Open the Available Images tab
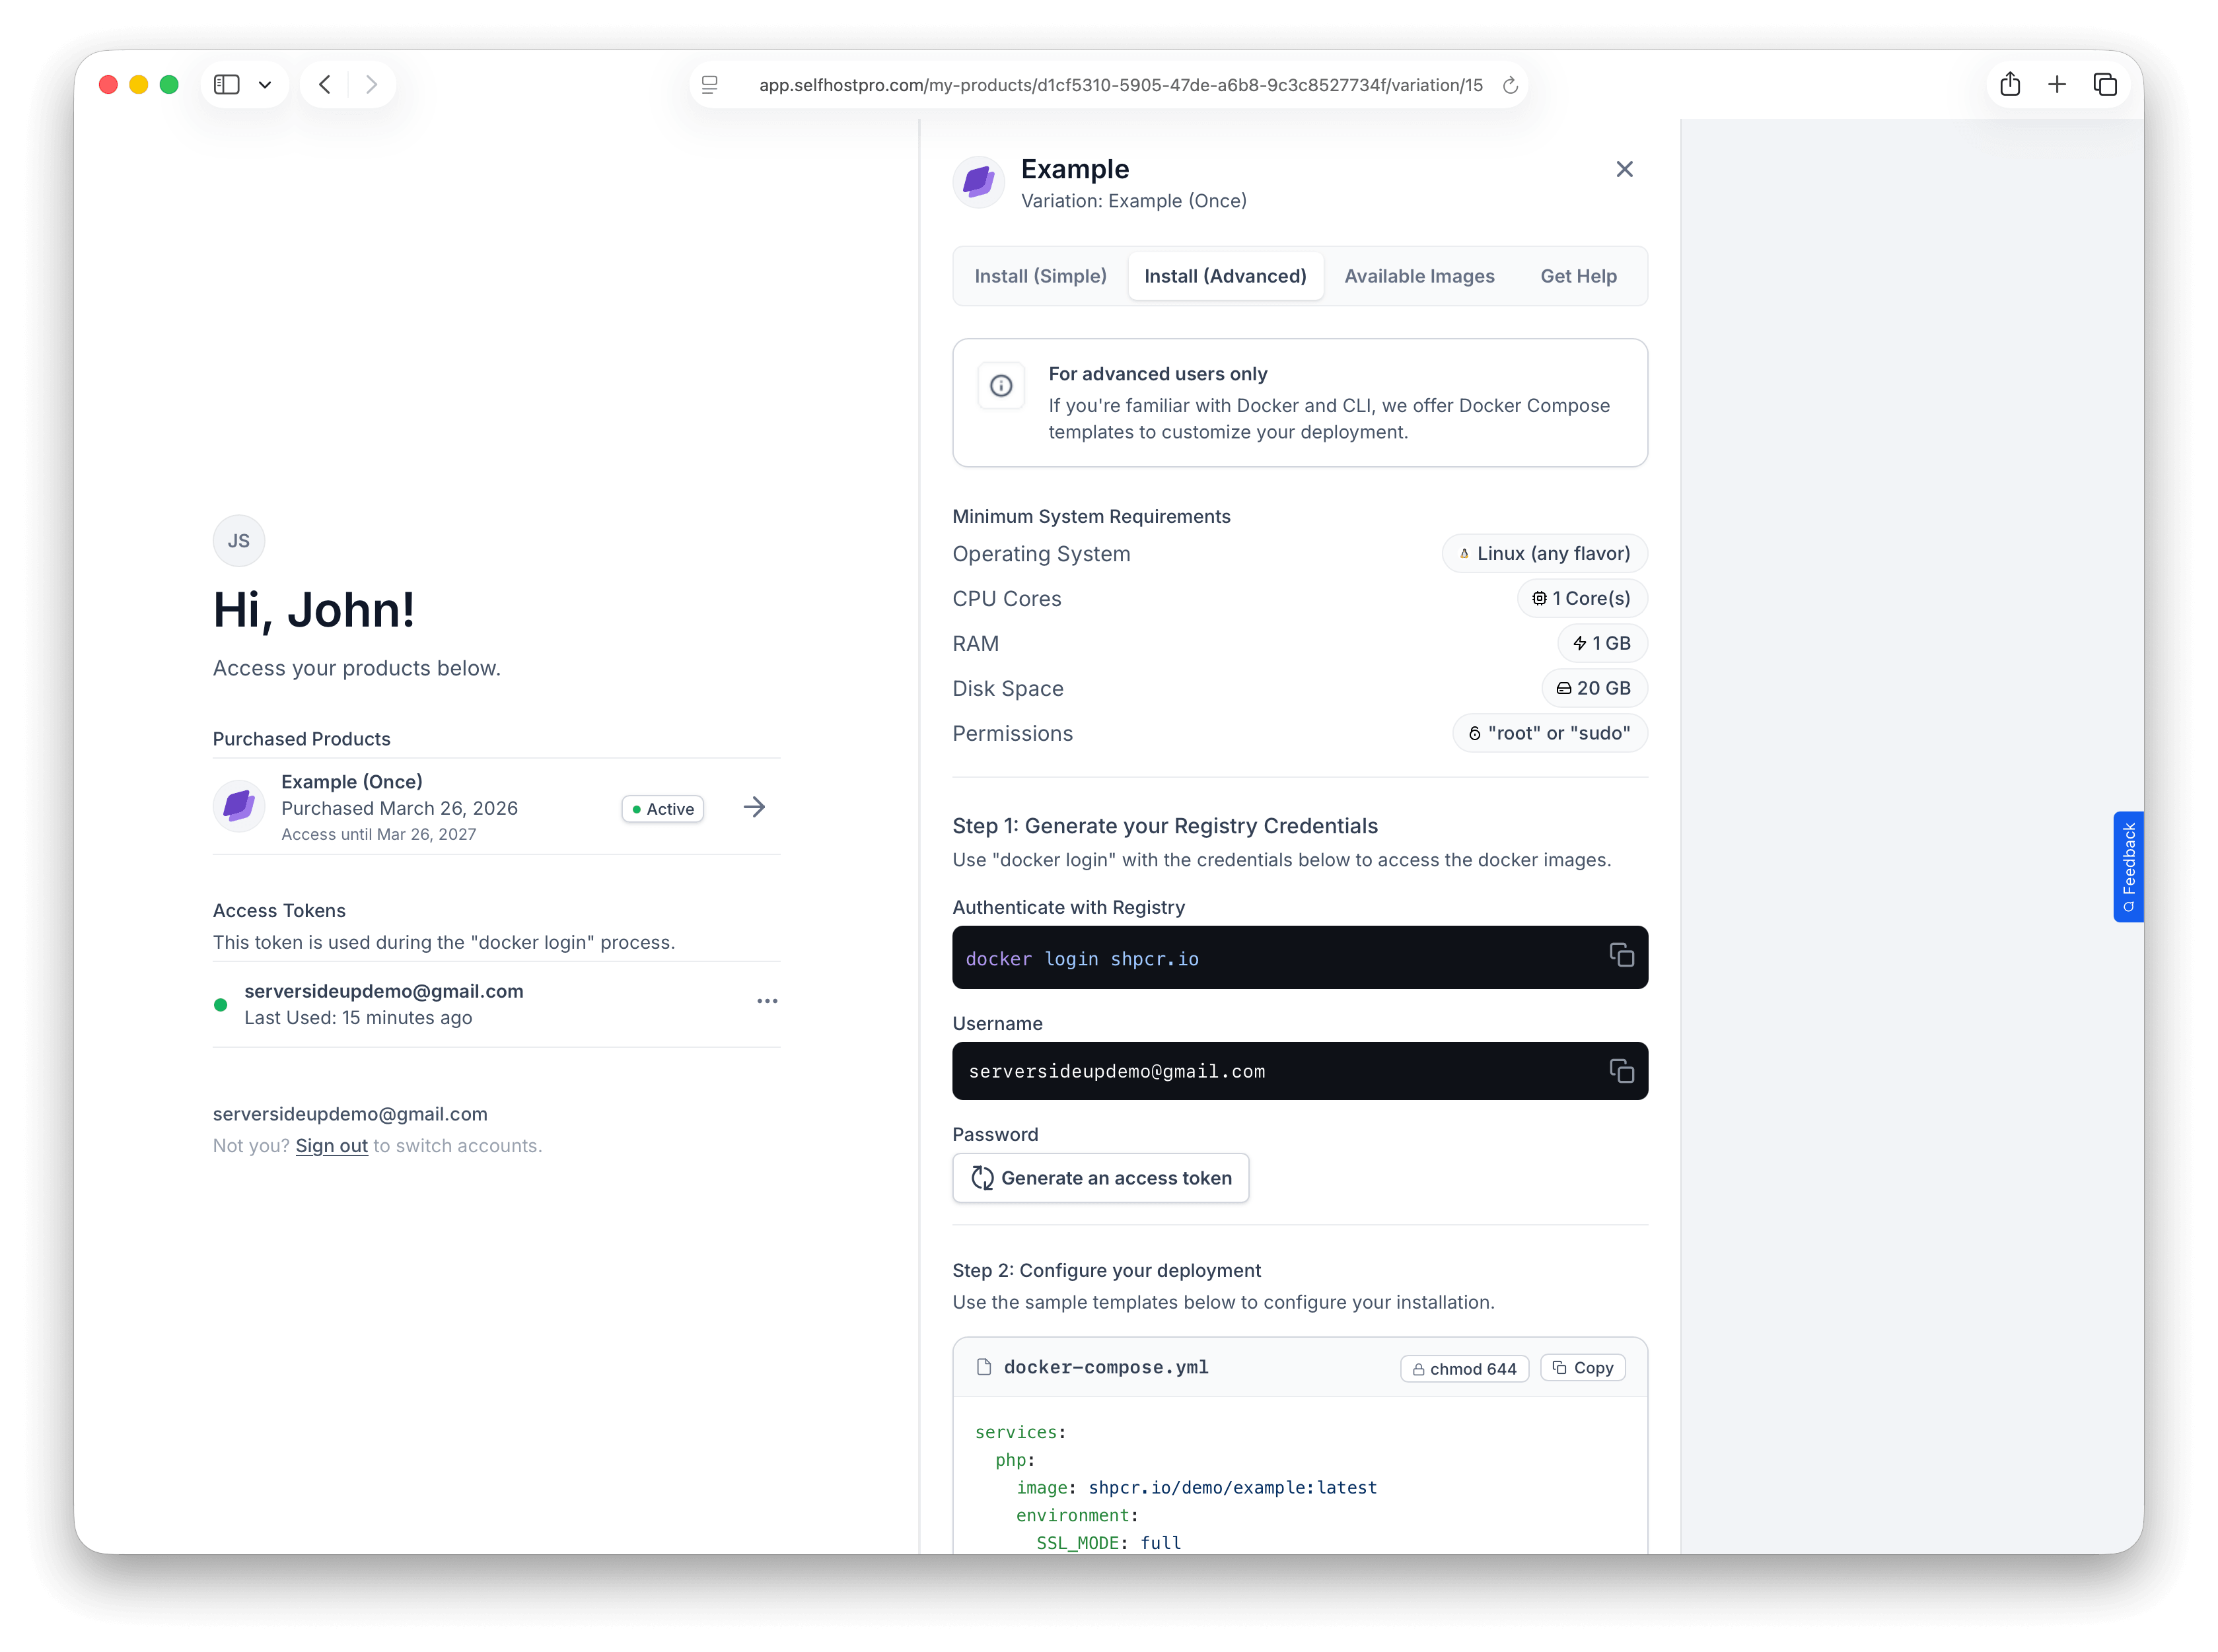 1419,276
